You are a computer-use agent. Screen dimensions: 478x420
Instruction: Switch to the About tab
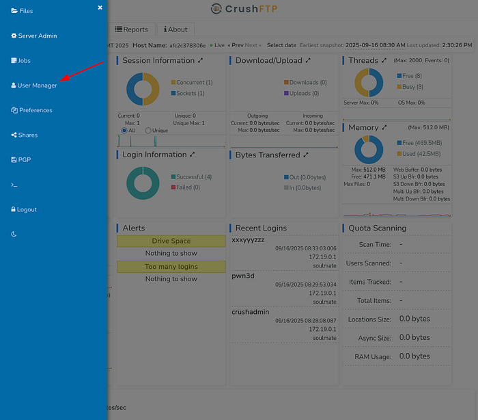[175, 29]
